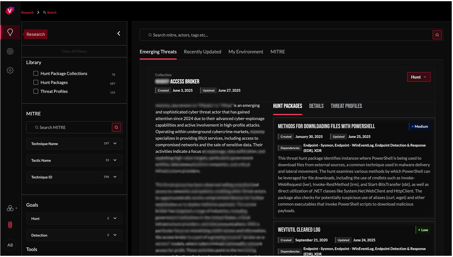Screen dimensions: 453x257
Task: Expand the Detection goals filter
Action: click(x=74, y=235)
